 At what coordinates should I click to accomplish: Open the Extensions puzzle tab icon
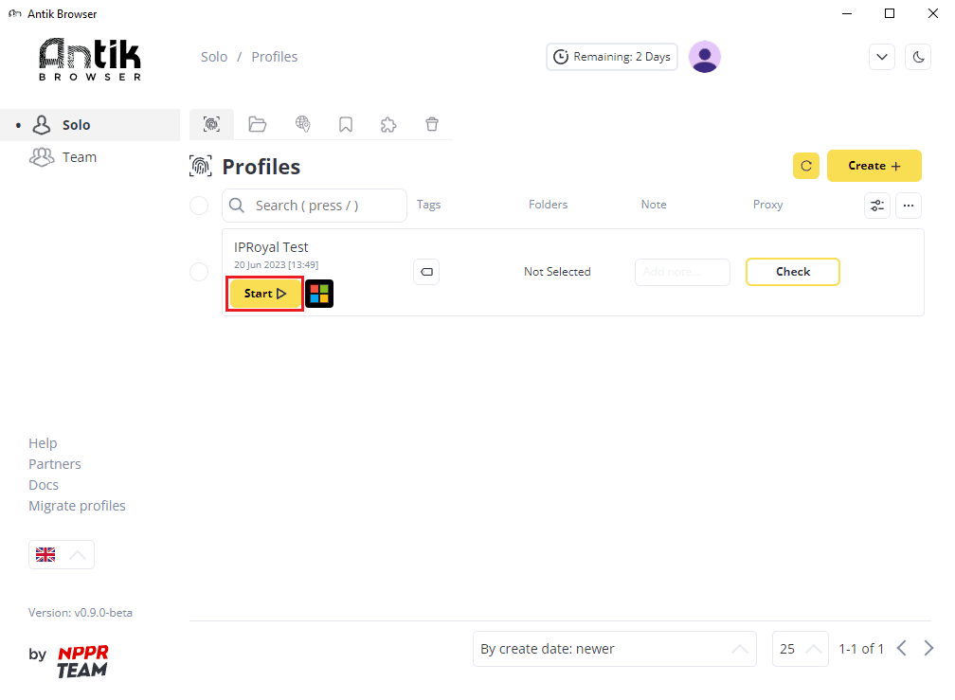pos(388,125)
